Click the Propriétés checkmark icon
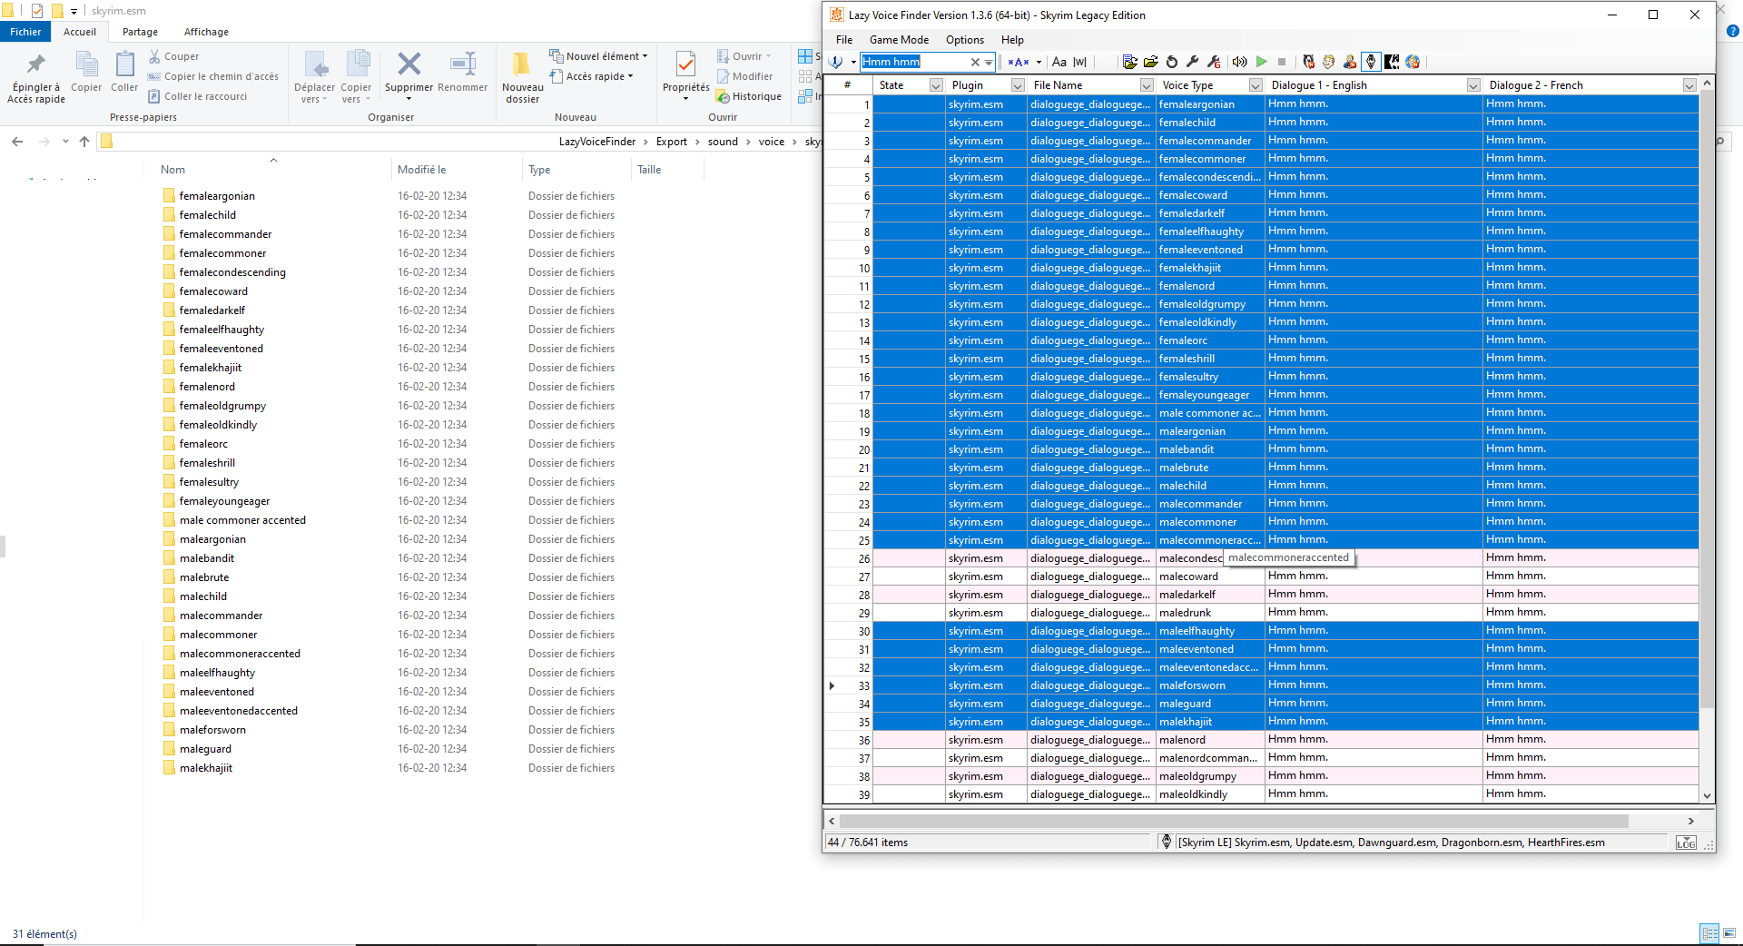 click(685, 64)
